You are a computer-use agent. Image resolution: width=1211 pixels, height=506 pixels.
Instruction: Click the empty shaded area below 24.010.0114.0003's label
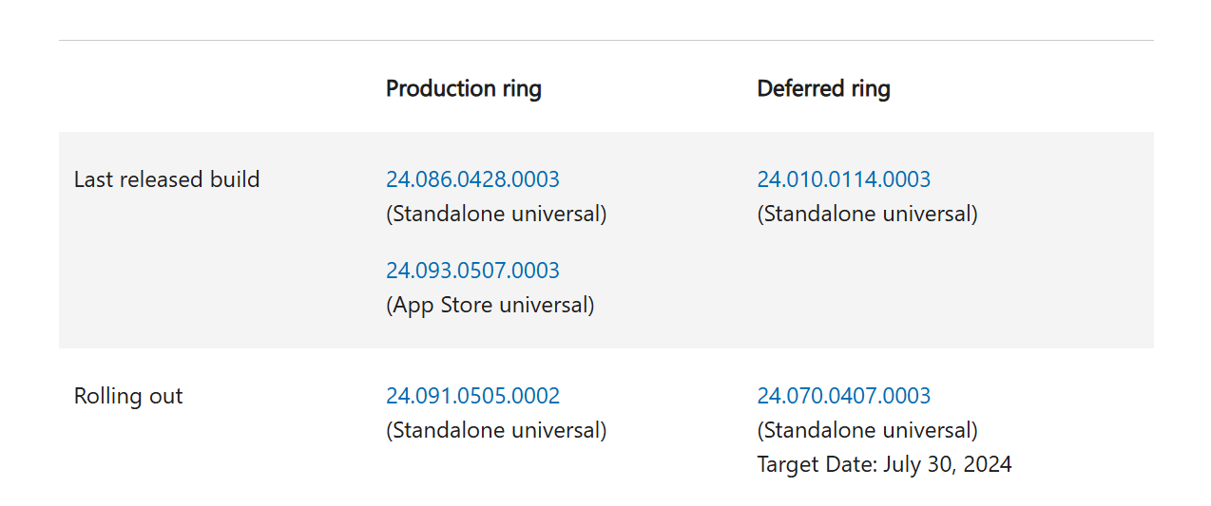click(903, 285)
